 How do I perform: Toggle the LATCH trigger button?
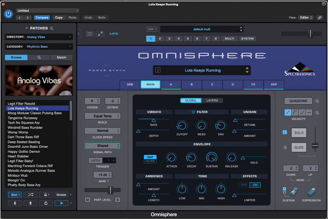coord(96,161)
